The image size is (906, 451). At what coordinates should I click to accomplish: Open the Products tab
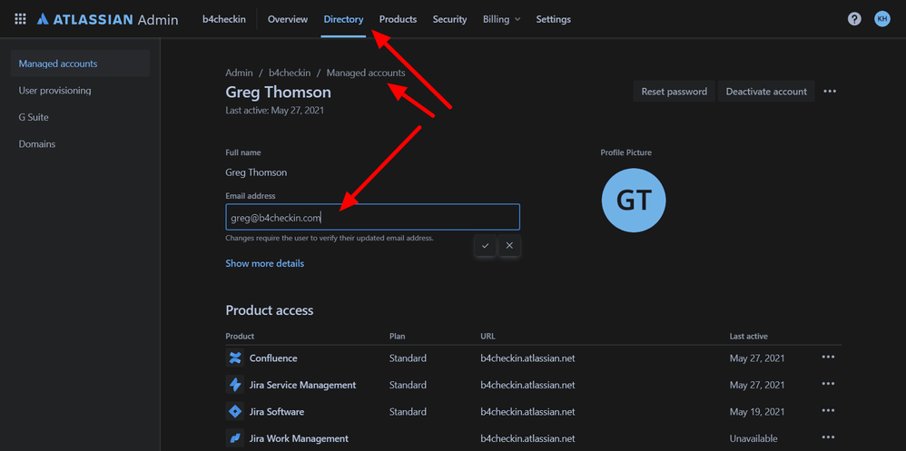pyautogui.click(x=399, y=19)
